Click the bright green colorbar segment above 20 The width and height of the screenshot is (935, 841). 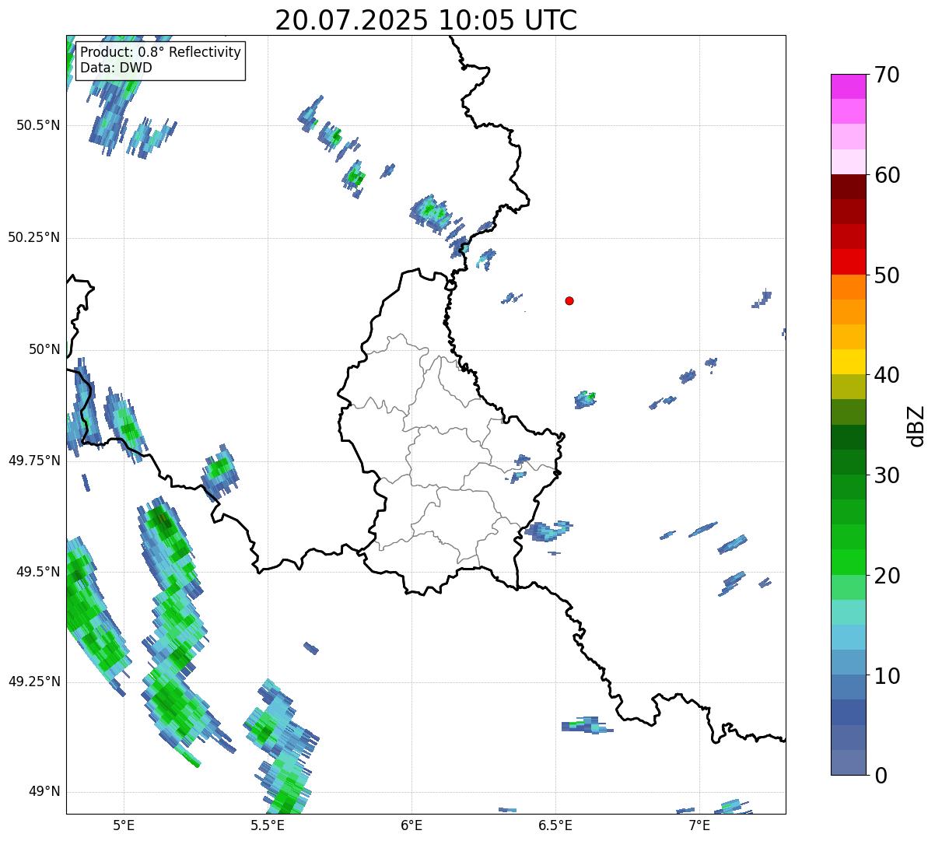(848, 562)
